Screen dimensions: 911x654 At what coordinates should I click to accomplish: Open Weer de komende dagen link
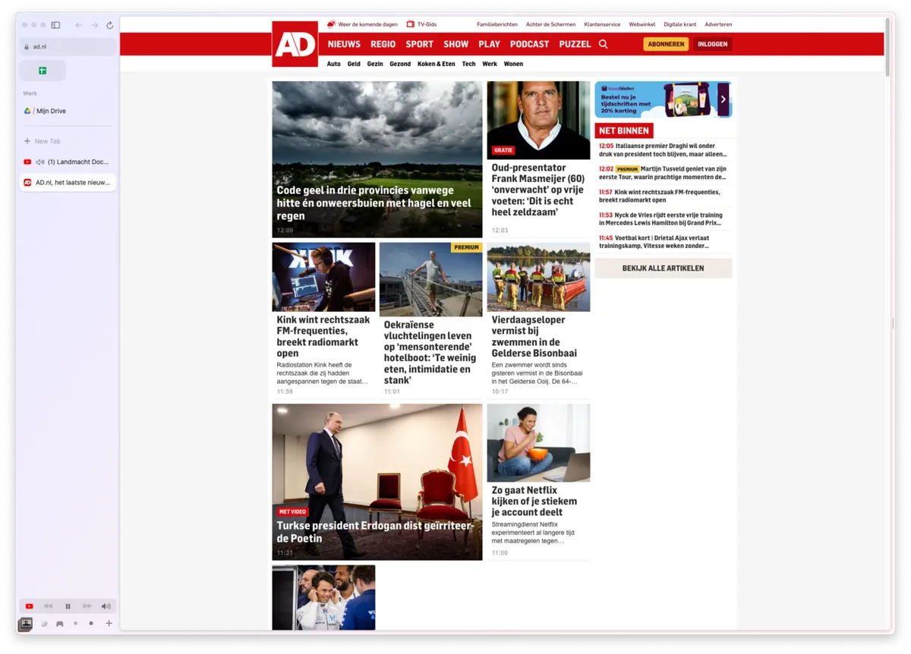point(362,24)
